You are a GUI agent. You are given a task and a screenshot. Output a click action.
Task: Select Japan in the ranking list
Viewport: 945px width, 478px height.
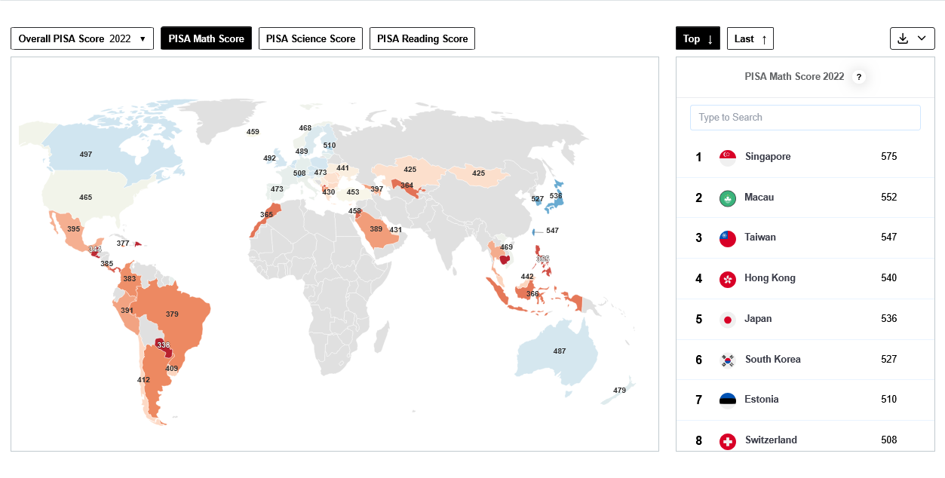coord(805,320)
